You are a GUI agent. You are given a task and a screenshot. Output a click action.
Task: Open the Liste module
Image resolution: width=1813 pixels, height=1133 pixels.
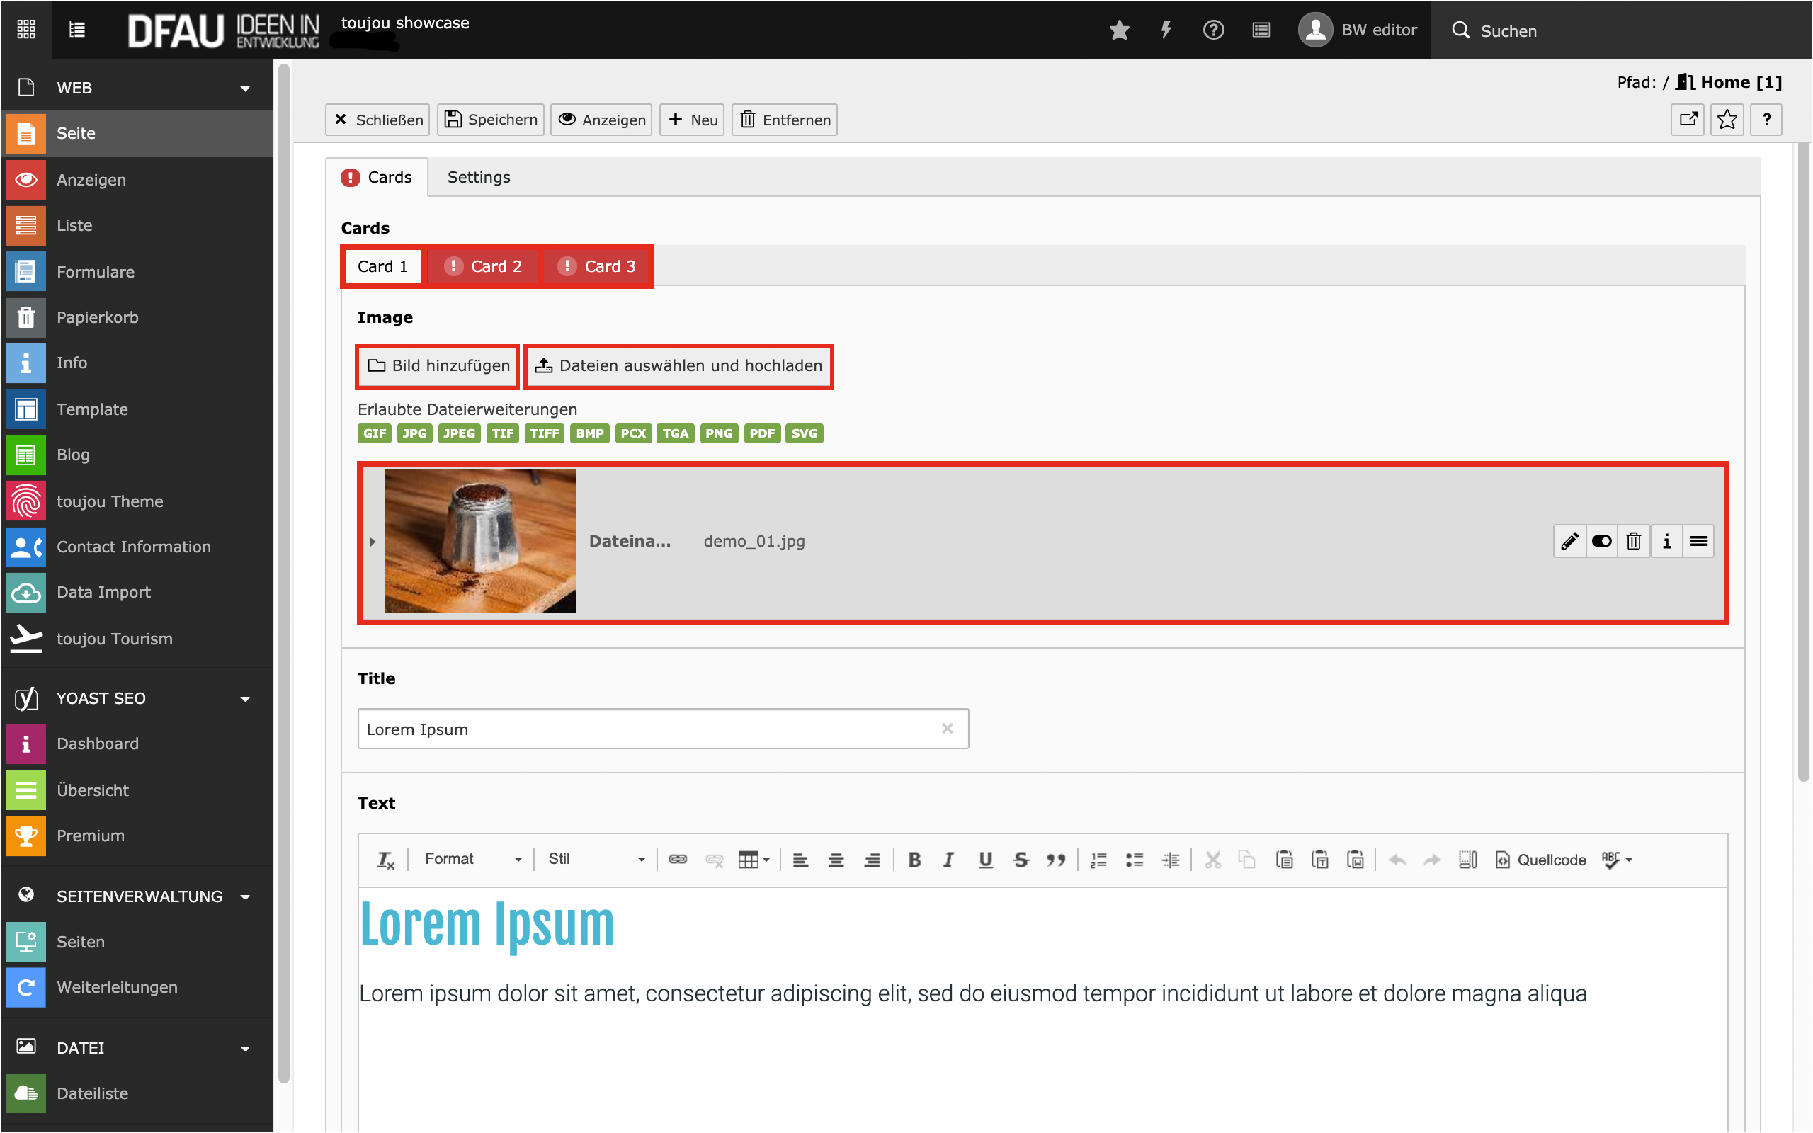pos(137,224)
